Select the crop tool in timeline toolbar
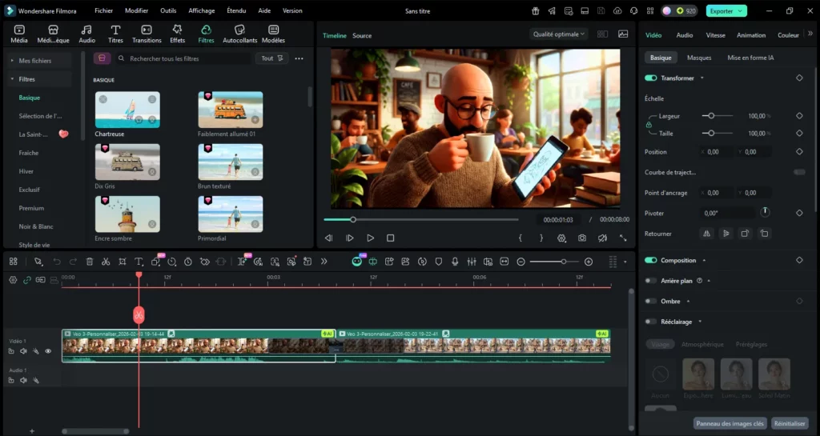This screenshot has height=436, width=820. pos(122,262)
